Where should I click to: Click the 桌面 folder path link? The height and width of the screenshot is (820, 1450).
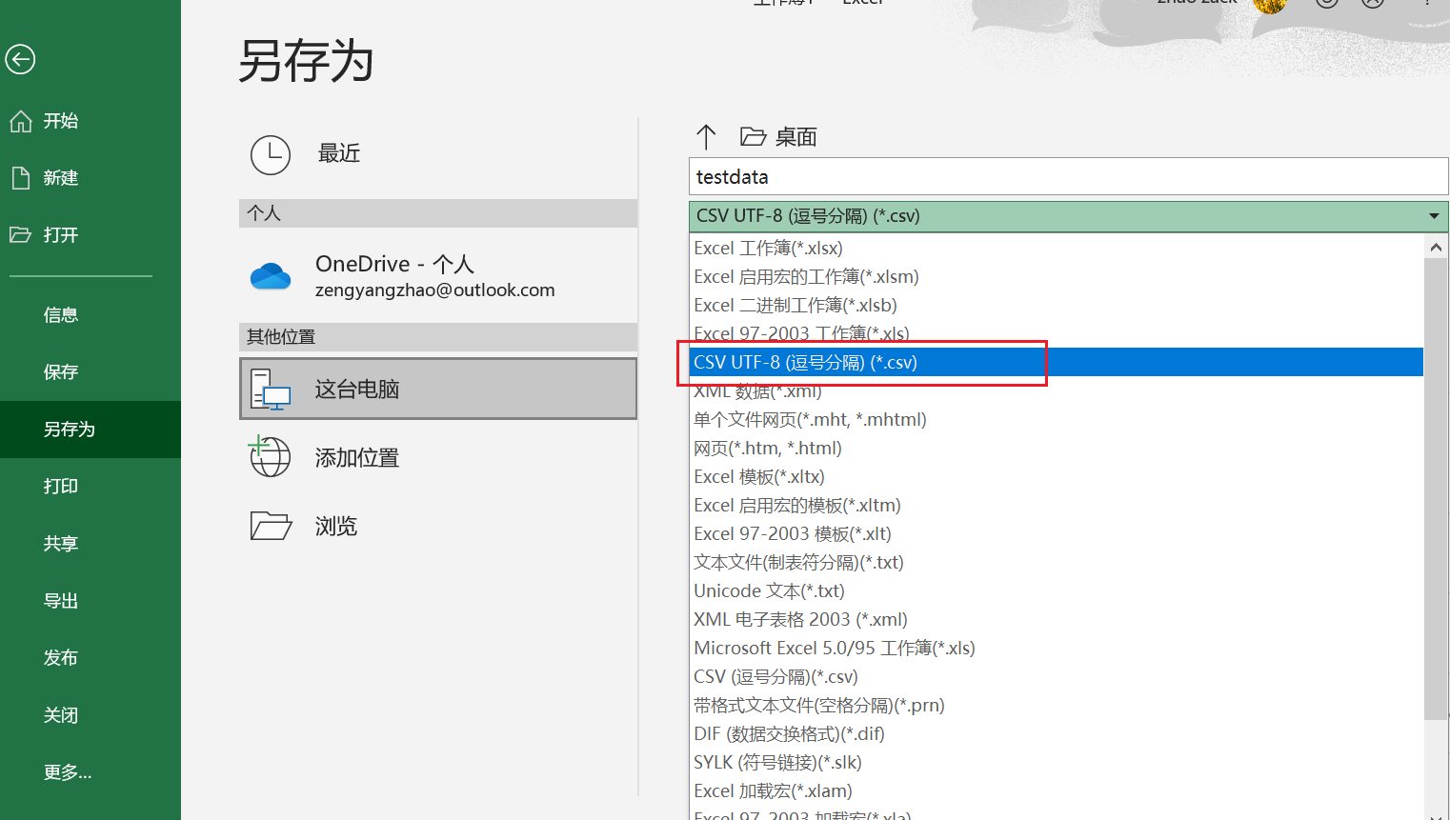[x=796, y=137]
